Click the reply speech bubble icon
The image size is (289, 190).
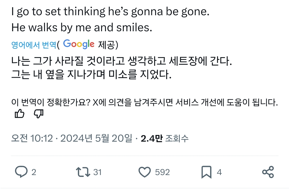point(21,172)
